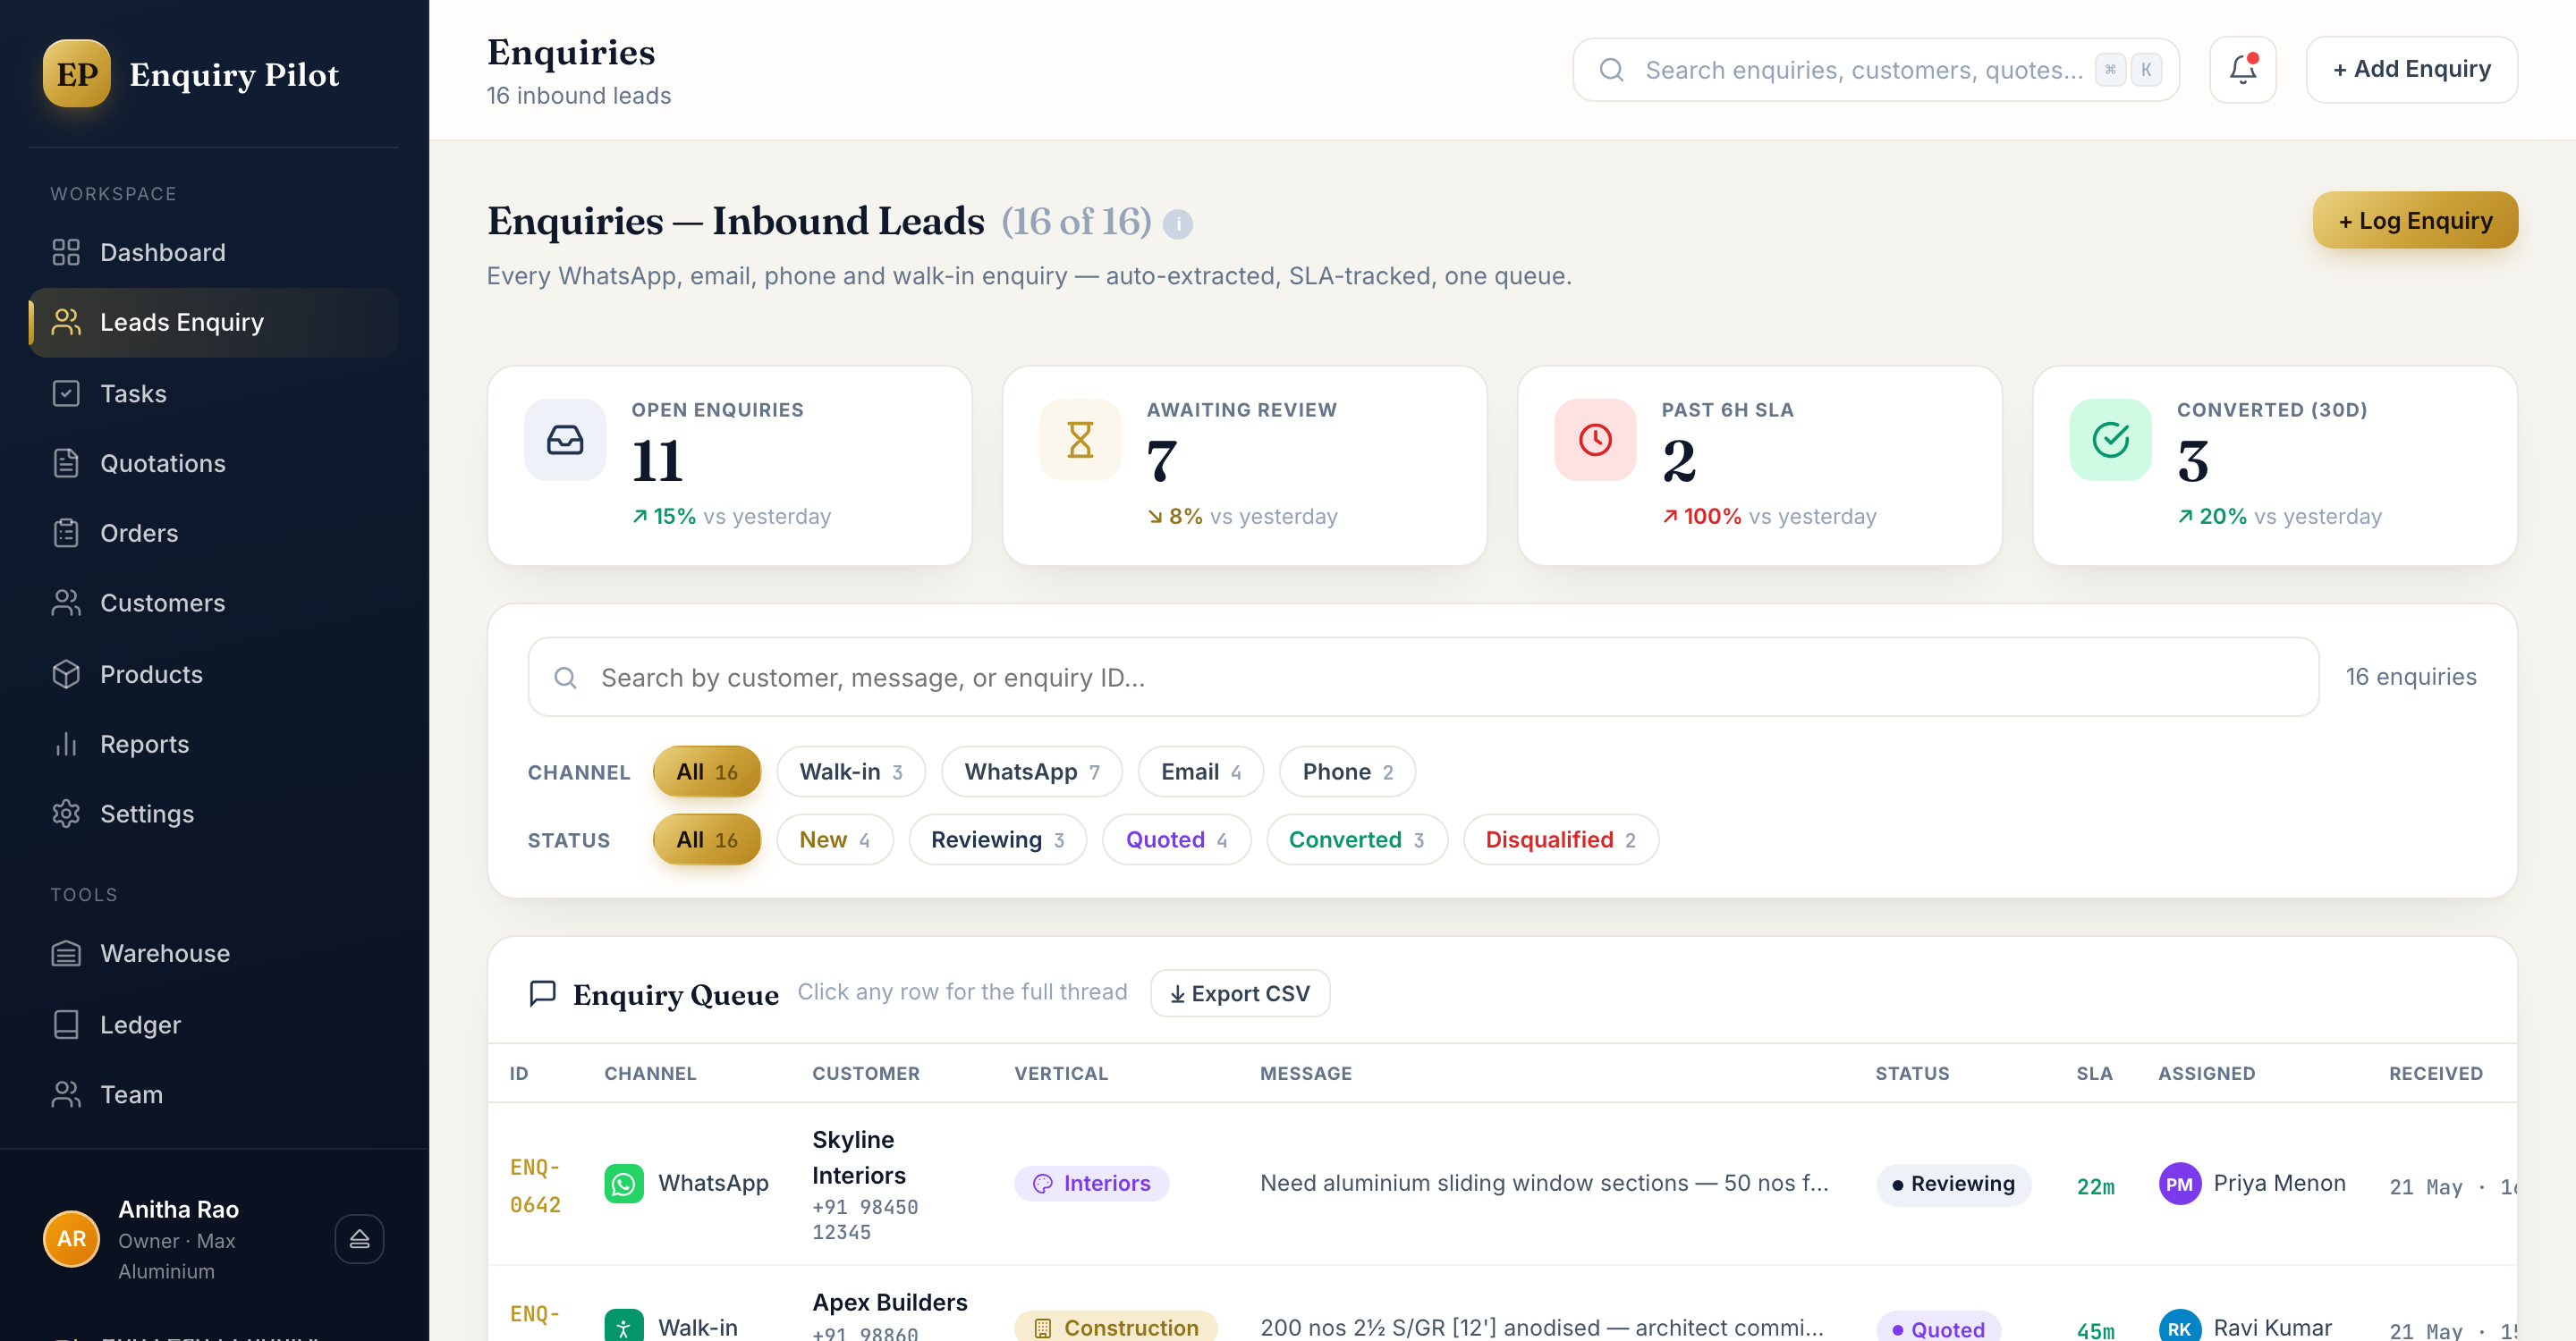Click the Past 6H SLA clock icon
Screen dimensions: 2576x1341
(x=1595, y=440)
